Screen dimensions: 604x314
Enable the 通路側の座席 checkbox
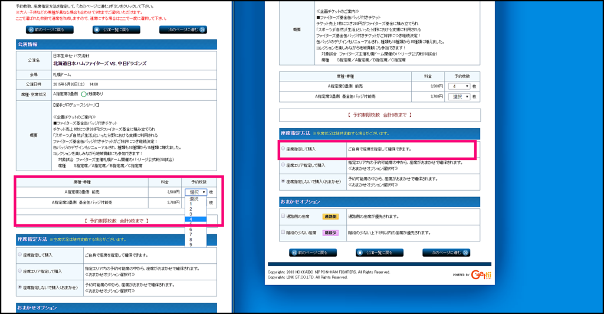tap(283, 216)
